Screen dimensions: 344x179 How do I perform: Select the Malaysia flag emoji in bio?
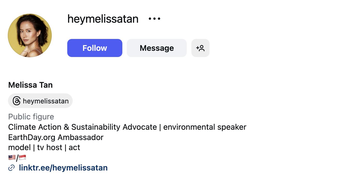[x=12, y=157]
